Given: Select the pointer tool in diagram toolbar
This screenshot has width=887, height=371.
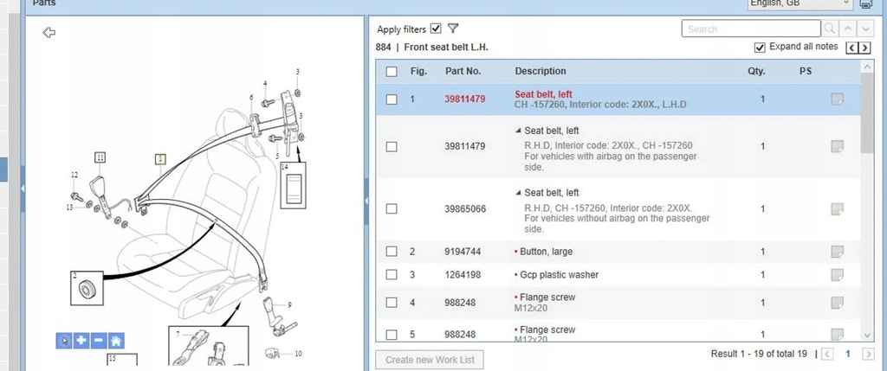Looking at the screenshot, I should [x=64, y=341].
